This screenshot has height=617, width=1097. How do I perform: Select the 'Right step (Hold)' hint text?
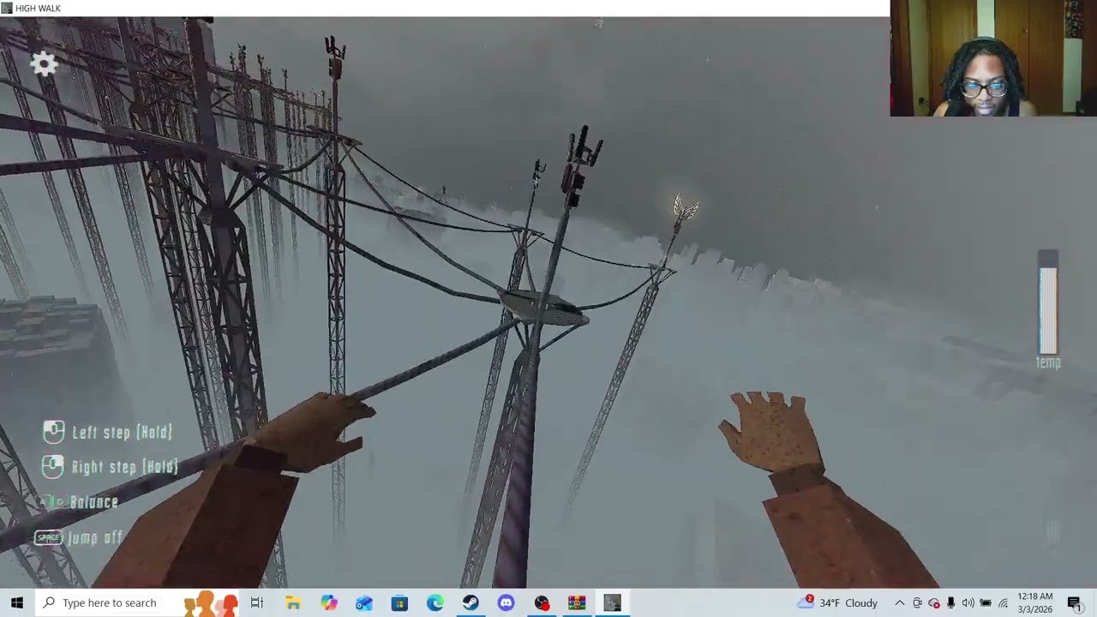point(125,467)
